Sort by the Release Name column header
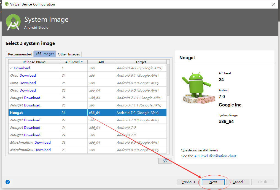The image size is (280, 190). pyautogui.click(x=34, y=62)
